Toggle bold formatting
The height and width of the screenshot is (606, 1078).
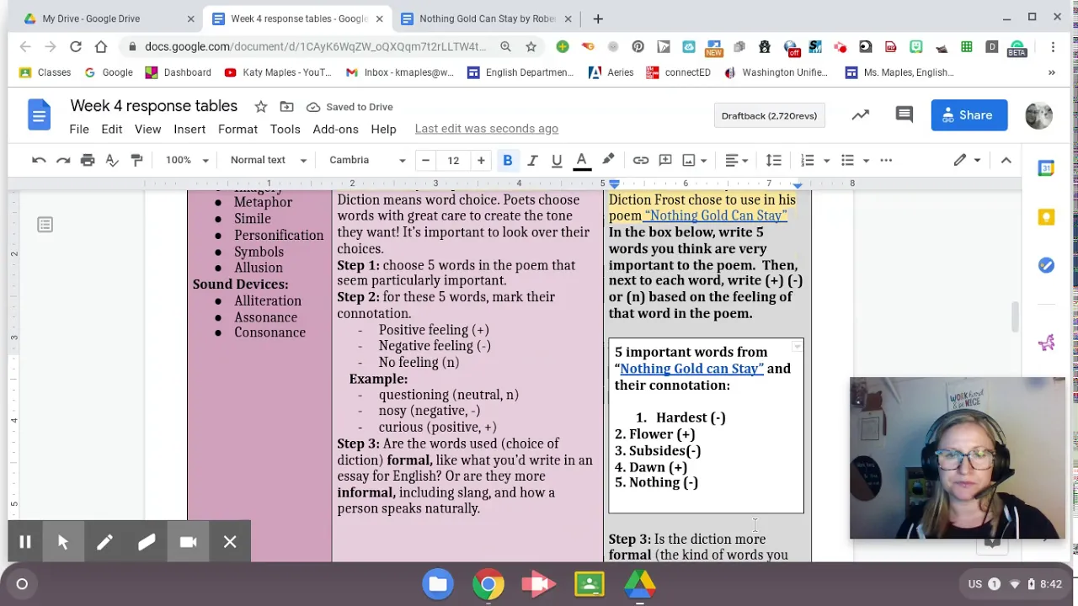click(508, 160)
